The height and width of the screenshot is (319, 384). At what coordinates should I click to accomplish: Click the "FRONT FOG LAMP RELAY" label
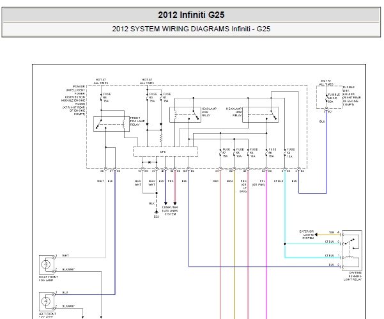point(137,121)
